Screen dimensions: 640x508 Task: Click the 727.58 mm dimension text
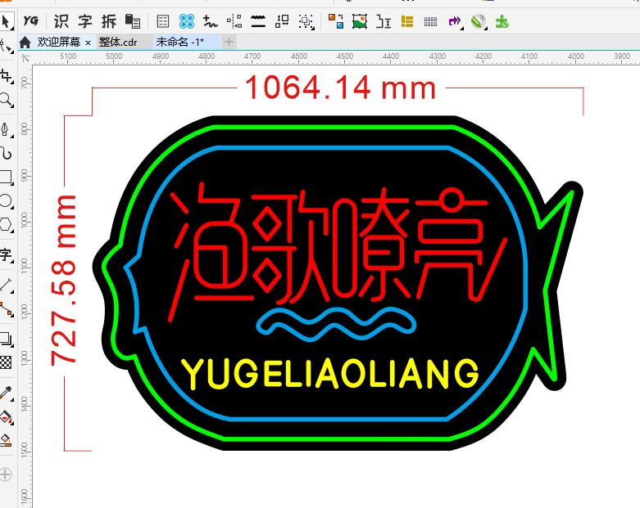tap(64, 281)
